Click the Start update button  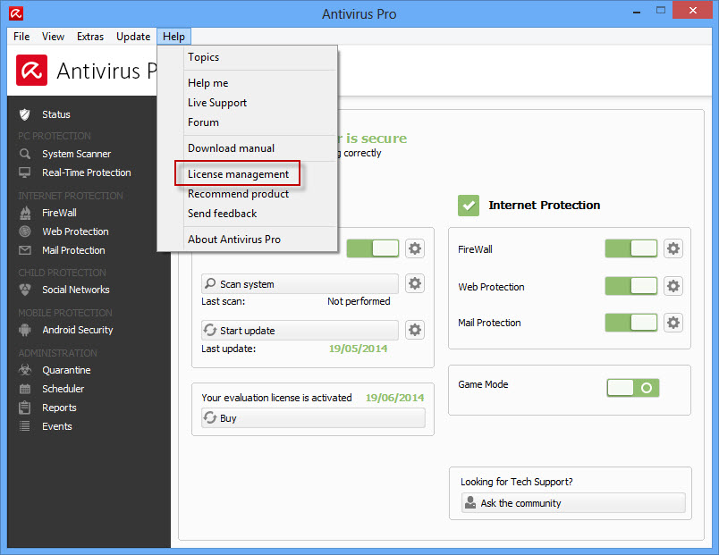300,330
